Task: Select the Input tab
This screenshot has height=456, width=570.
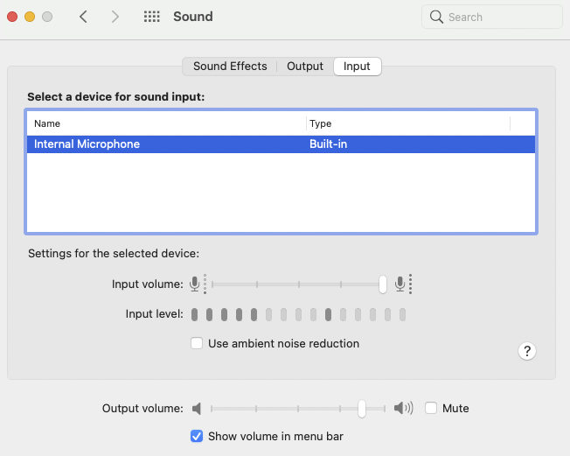Action: [357, 67]
